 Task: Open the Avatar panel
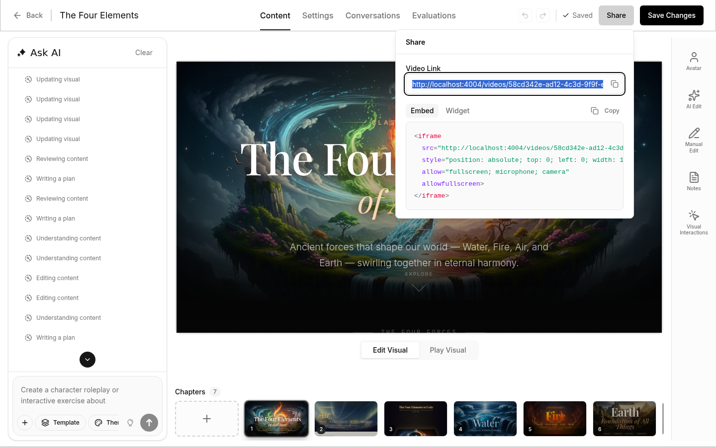point(694,61)
